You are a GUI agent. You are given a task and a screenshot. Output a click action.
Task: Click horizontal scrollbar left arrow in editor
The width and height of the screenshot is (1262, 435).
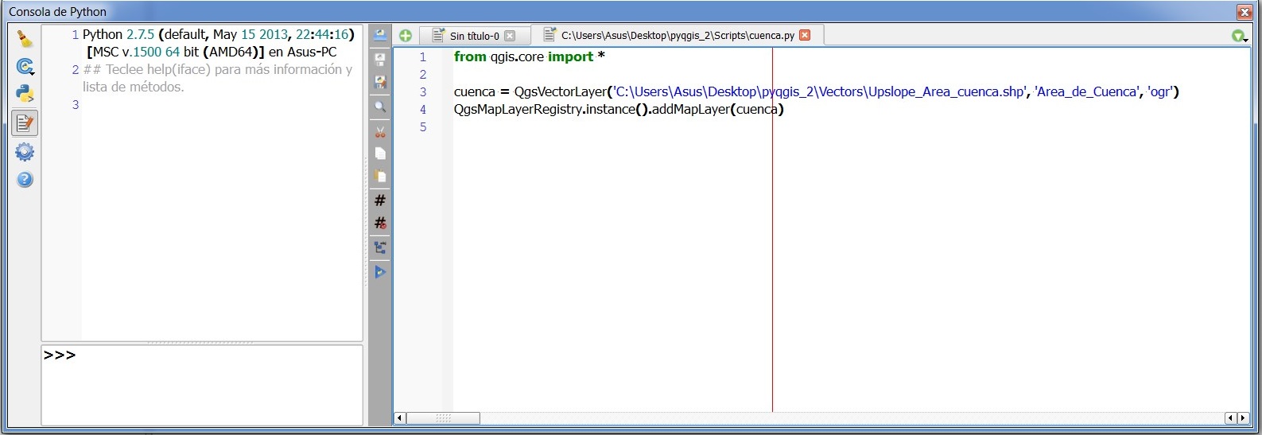coord(400,418)
